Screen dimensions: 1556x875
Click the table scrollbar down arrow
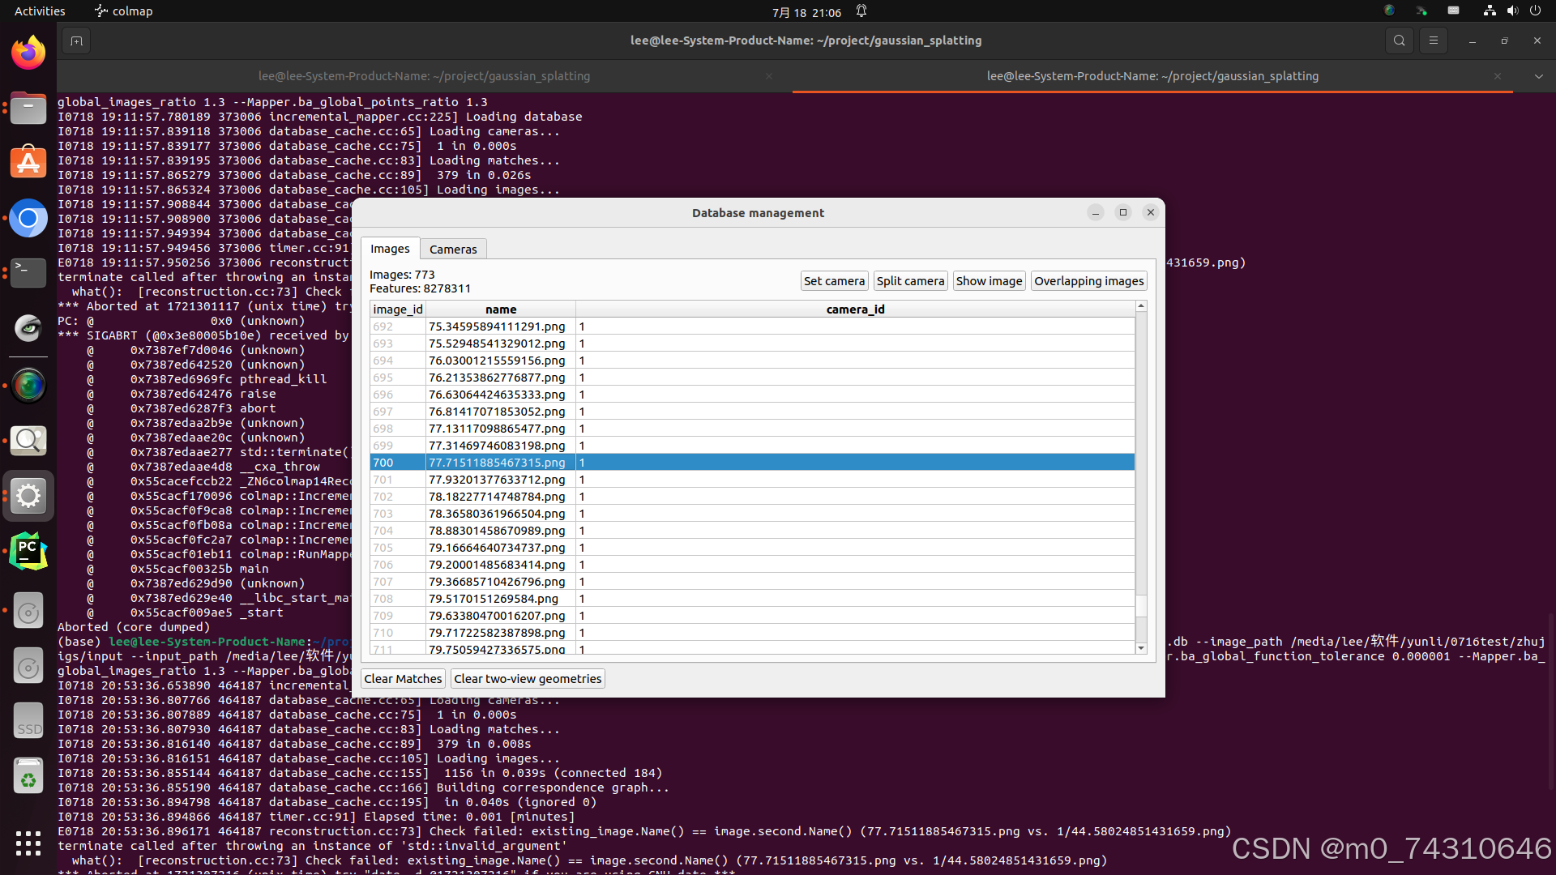tap(1141, 648)
